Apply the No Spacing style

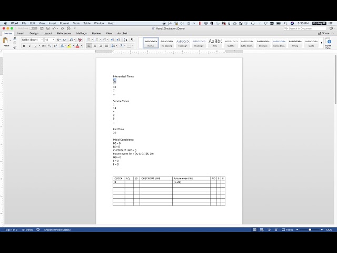(x=167, y=43)
